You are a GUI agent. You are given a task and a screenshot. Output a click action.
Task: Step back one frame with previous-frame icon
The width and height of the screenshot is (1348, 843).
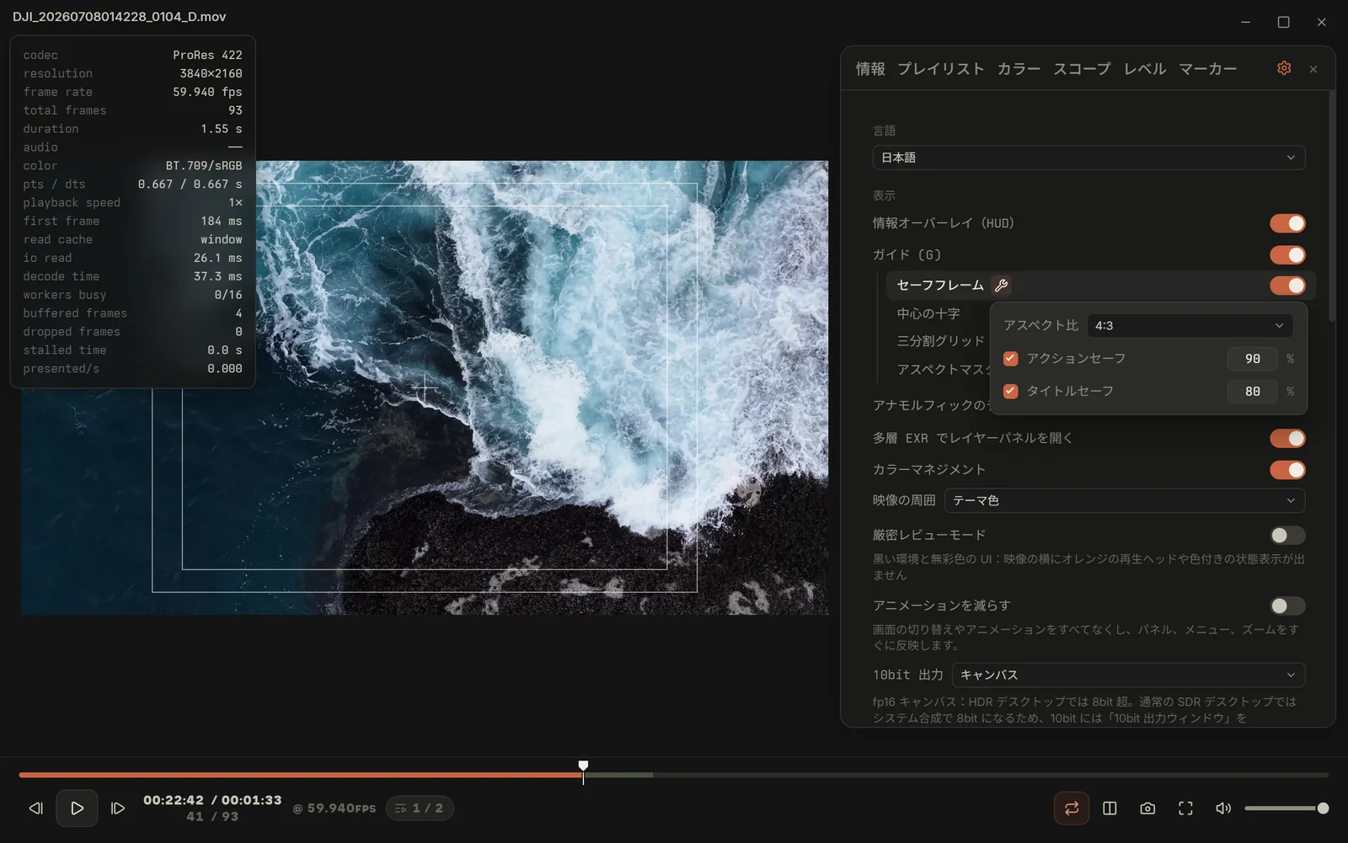coord(35,808)
